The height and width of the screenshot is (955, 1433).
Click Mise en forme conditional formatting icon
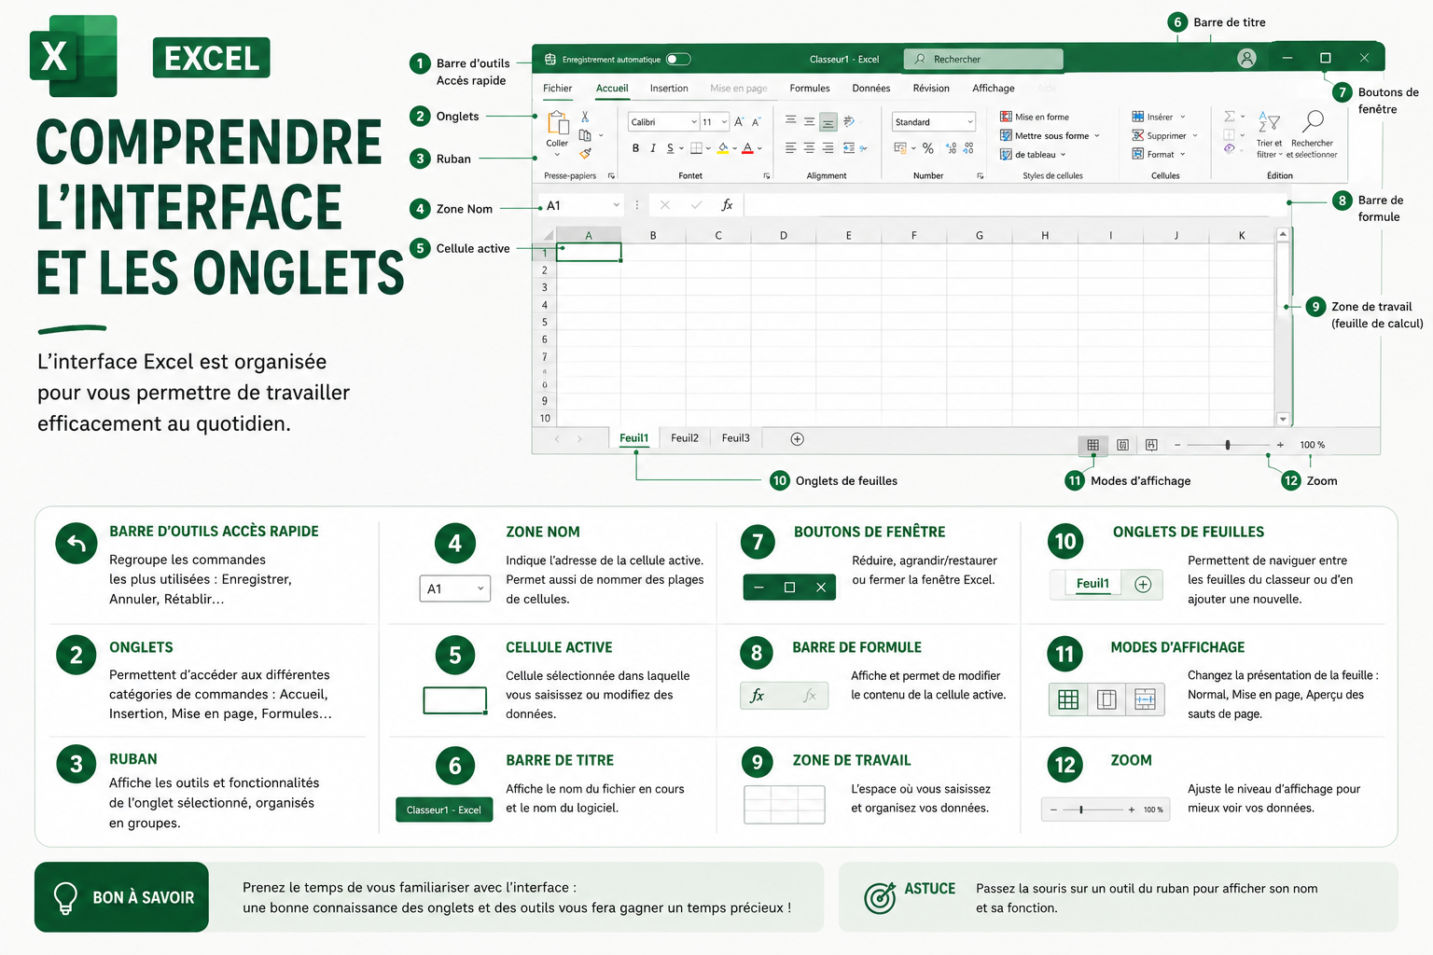pos(1006,117)
